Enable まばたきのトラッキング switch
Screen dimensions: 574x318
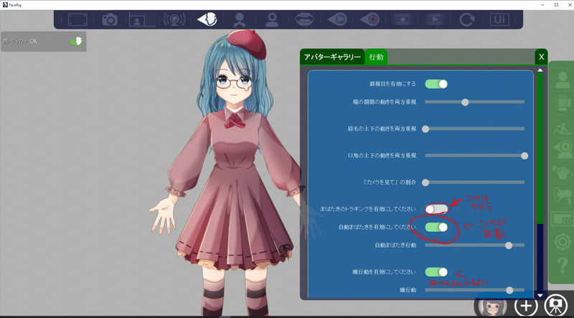[436, 209]
